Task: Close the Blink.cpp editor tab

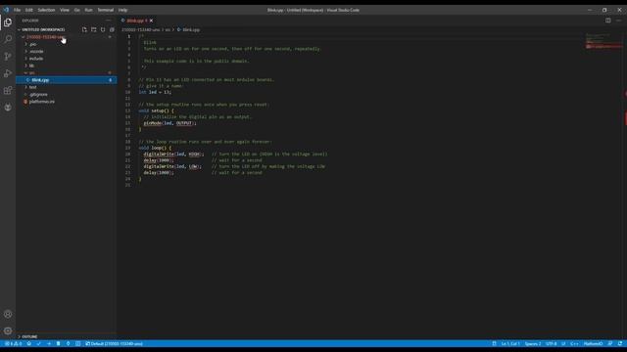Action: pos(151,21)
